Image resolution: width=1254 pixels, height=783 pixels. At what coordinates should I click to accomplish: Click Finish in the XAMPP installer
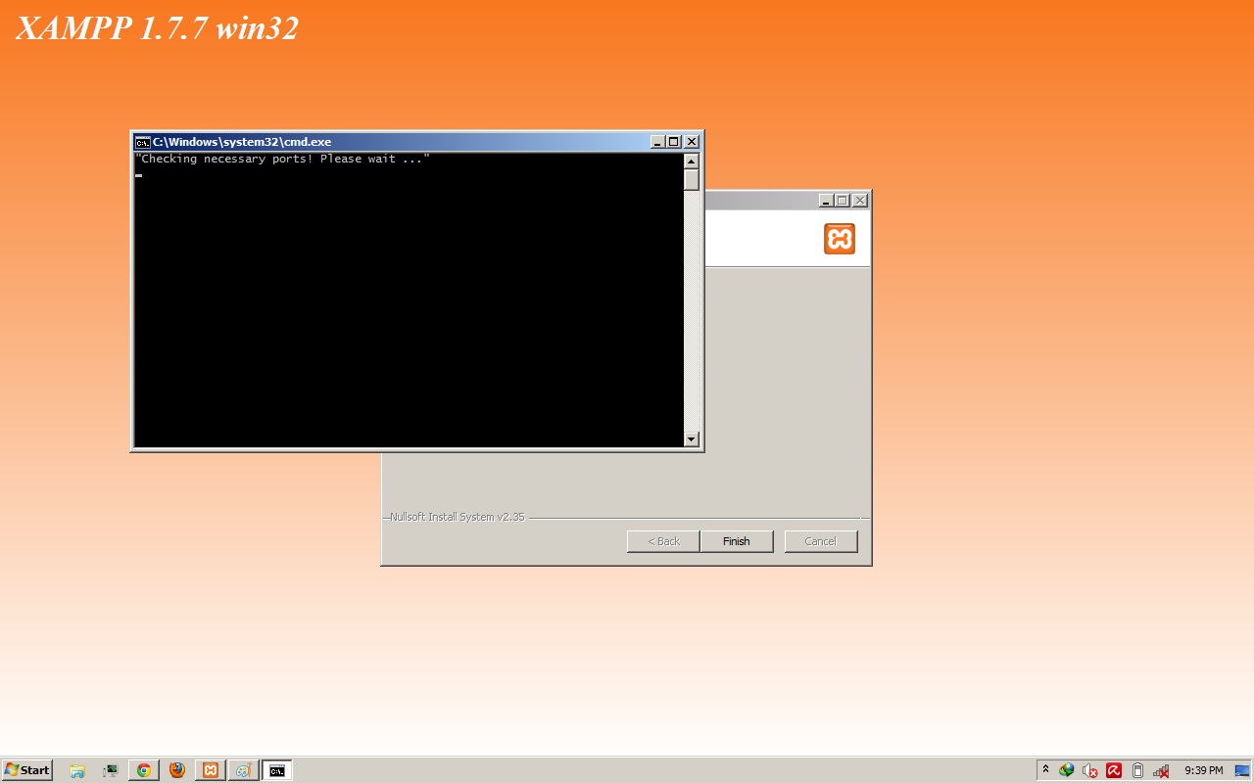[736, 540]
